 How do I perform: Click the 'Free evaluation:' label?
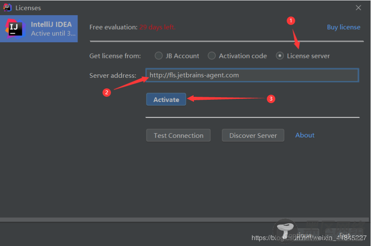(114, 27)
